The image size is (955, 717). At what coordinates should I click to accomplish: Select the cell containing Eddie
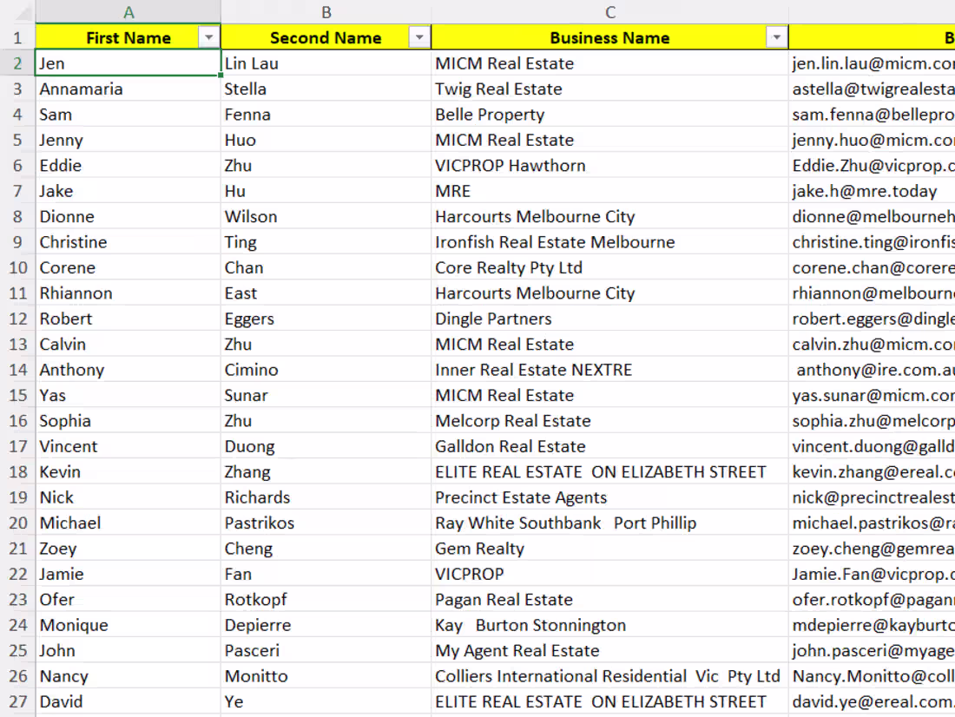[x=128, y=166]
